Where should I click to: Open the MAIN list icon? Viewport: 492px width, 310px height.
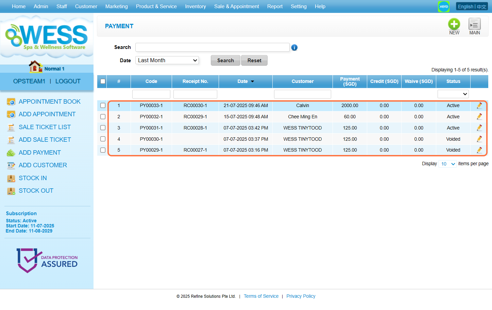coord(474,24)
